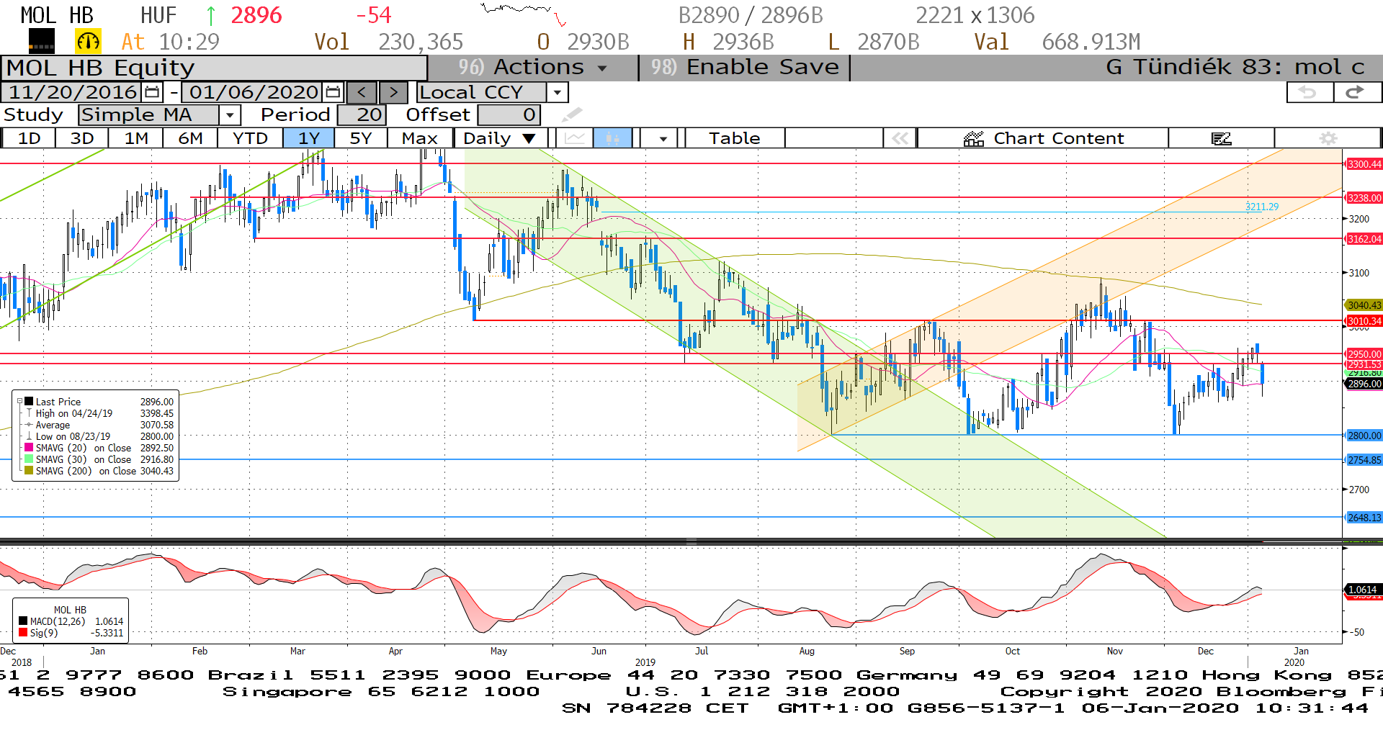The width and height of the screenshot is (1383, 748).
Task: Click the yellow gauge indicator icon
Action: [x=89, y=42]
